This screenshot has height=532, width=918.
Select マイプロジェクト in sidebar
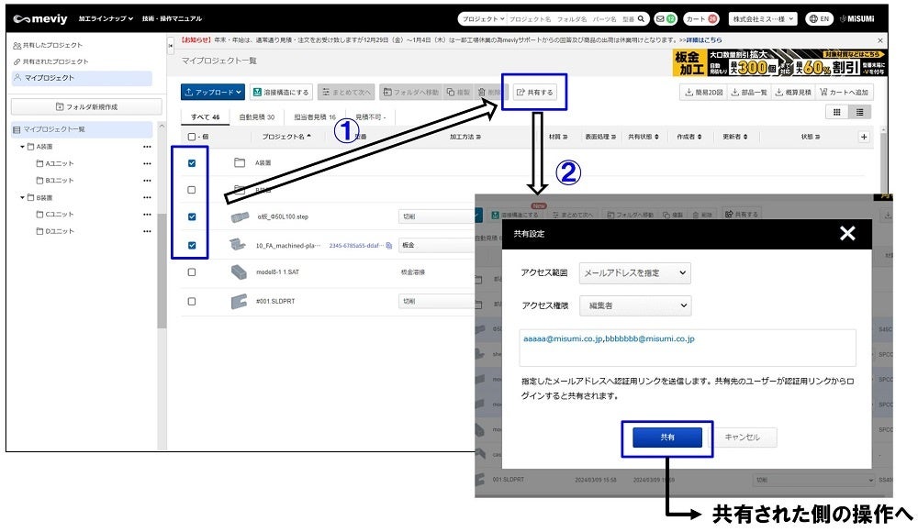coord(82,78)
